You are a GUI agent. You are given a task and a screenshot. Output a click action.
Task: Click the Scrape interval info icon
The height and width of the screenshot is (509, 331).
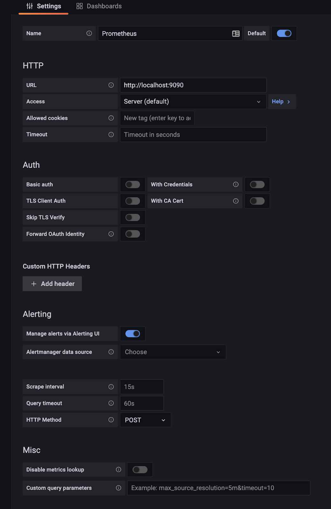(111, 387)
